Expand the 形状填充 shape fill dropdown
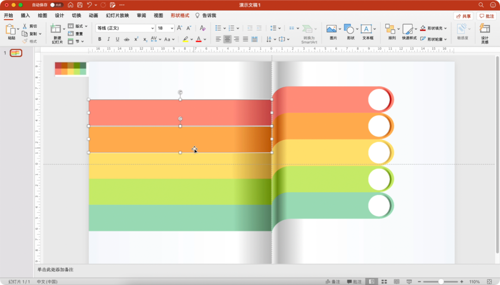This screenshot has height=285, width=500. (x=445, y=28)
